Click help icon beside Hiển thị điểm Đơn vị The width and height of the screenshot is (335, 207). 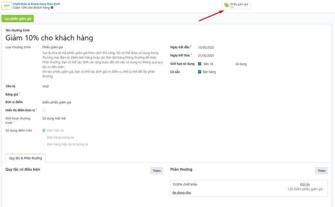point(36,109)
